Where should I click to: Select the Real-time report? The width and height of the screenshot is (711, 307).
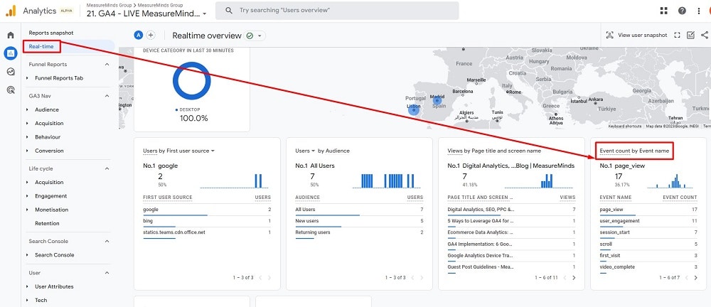(41, 46)
